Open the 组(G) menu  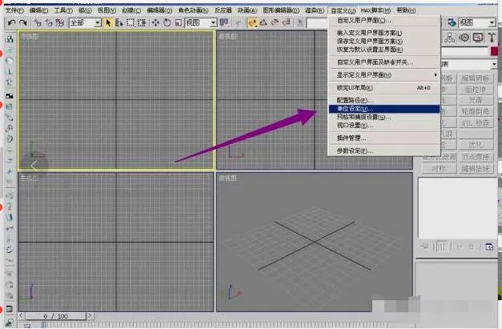pyautogui.click(x=85, y=10)
